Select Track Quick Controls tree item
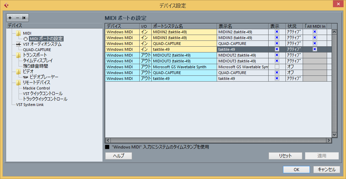The height and width of the screenshot is (179, 346). point(45,99)
